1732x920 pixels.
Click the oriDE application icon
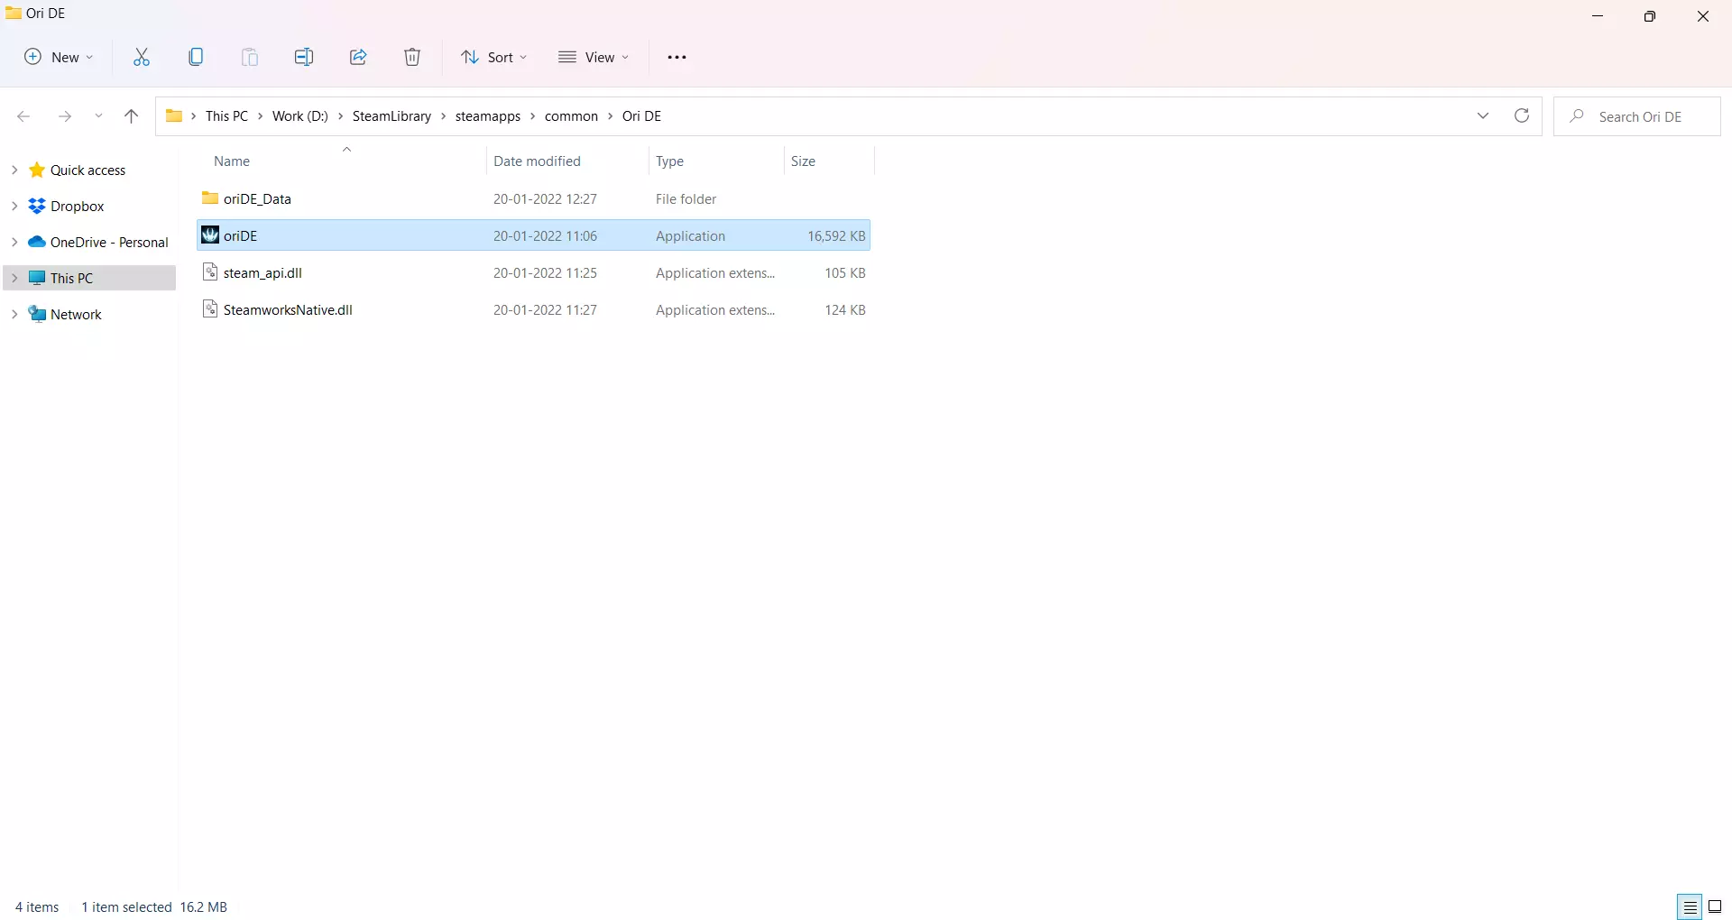click(x=210, y=235)
